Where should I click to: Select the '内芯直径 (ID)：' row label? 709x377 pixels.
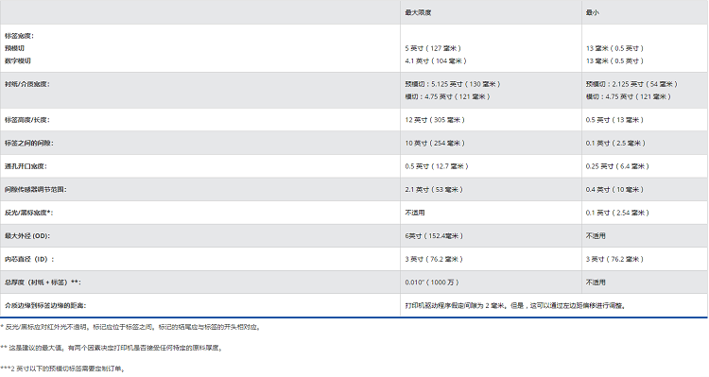(x=29, y=260)
